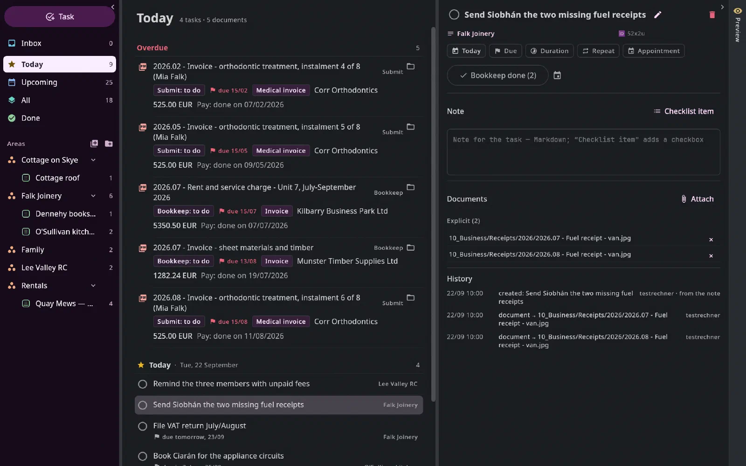
Task: Open folder icon for sheet materials invoice
Action: (x=410, y=247)
